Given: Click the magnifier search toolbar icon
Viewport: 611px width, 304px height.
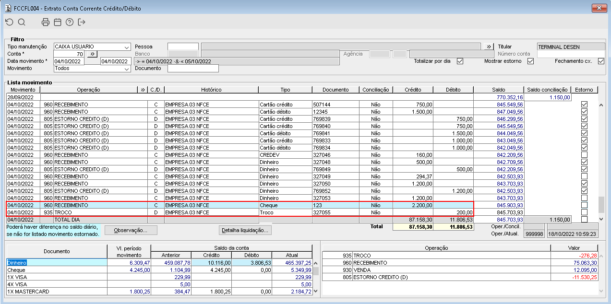Looking at the screenshot, I should click(x=22, y=22).
